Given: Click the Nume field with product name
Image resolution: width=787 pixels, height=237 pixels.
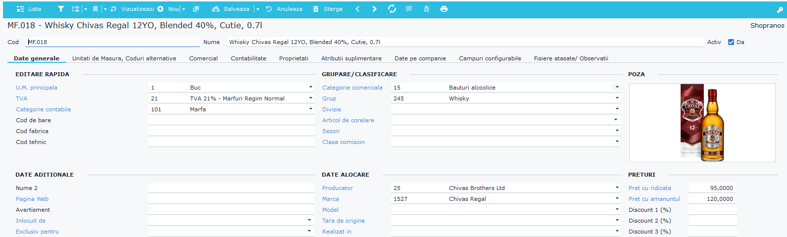Looking at the screenshot, I should click(x=465, y=42).
